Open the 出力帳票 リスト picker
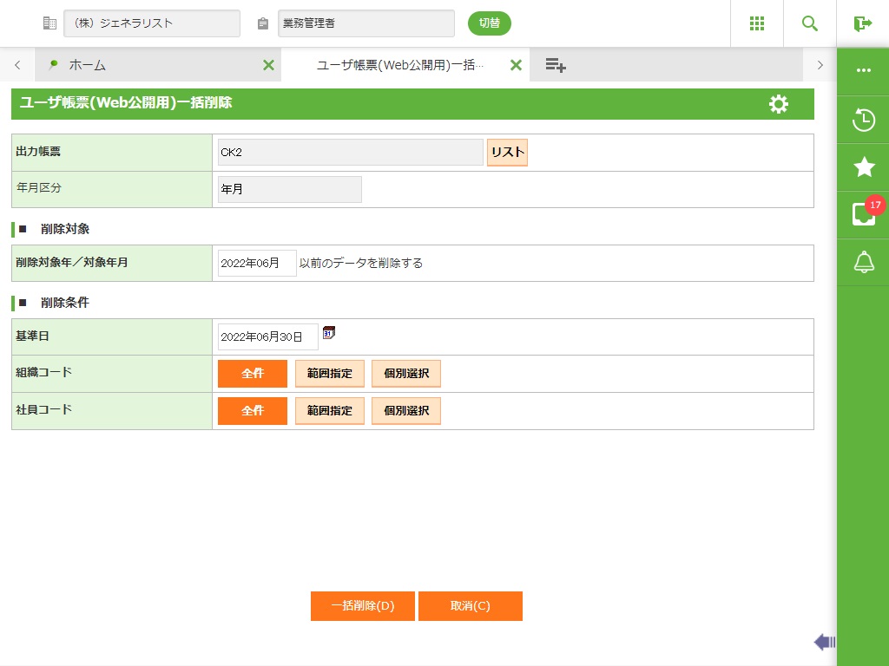 (x=507, y=153)
